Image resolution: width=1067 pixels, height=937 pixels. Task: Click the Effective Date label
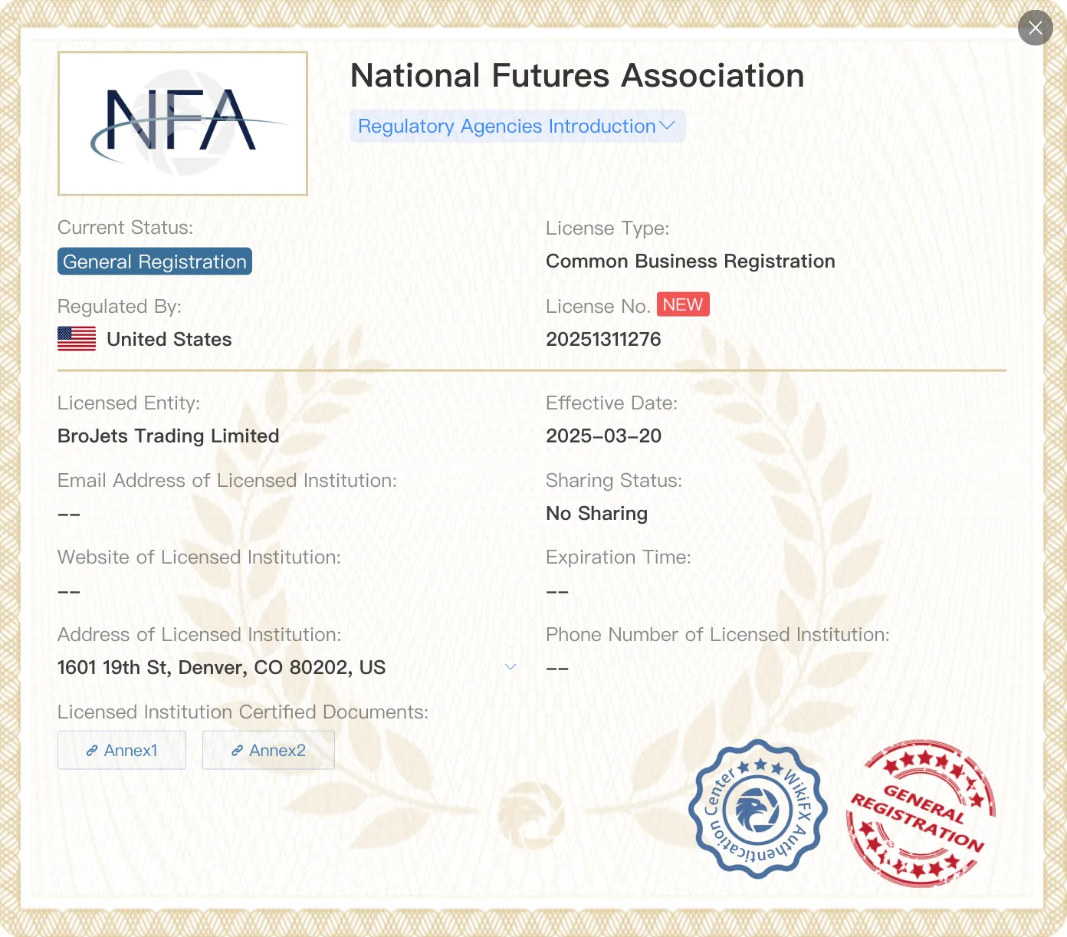point(612,403)
